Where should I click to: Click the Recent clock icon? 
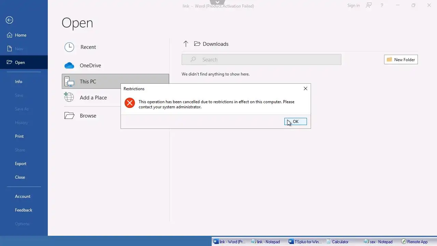[x=69, y=47]
